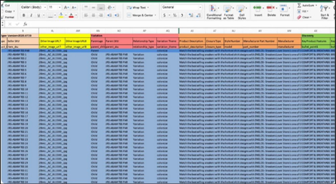Open the Sort & Filter tool
Viewport: 336px width, 184px height.
(x=325, y=11)
